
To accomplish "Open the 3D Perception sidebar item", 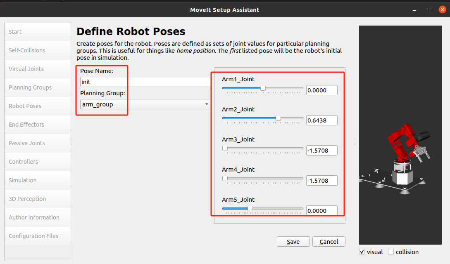I will (x=37, y=199).
